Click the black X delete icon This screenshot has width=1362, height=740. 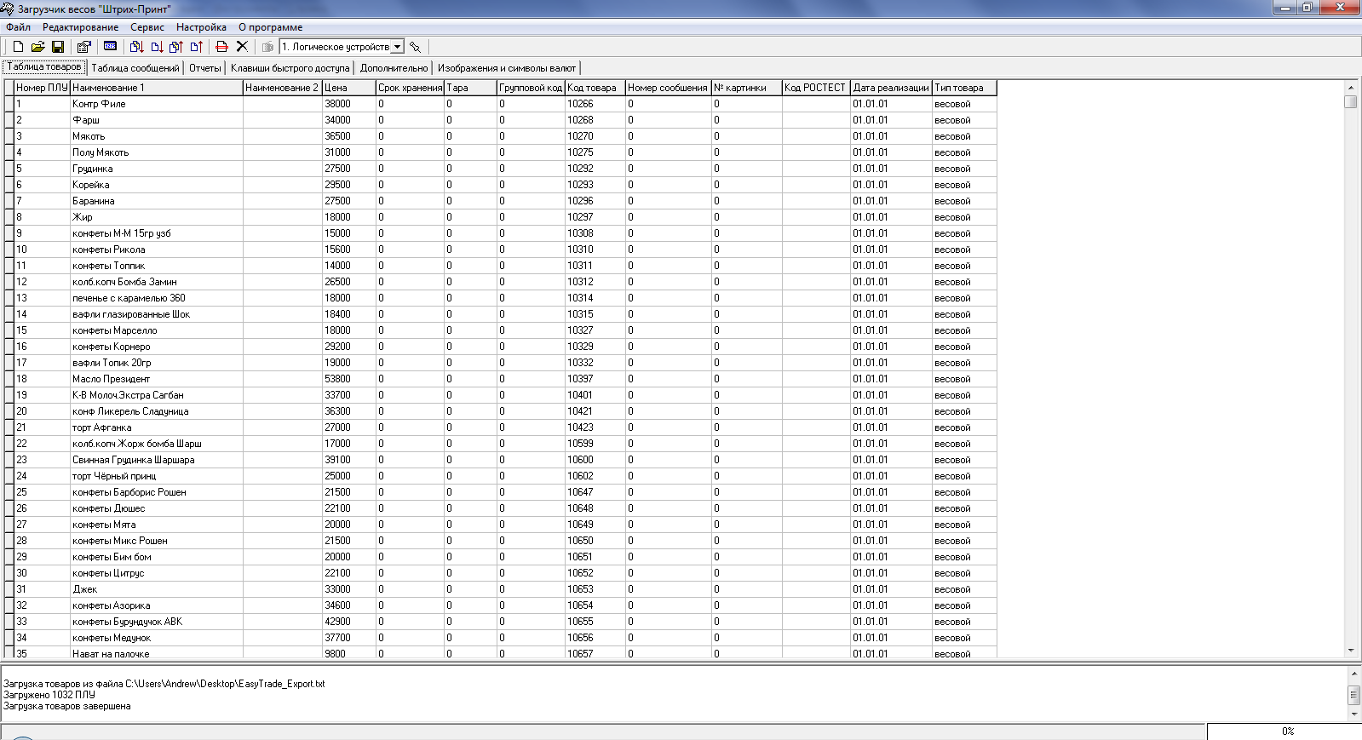pyautogui.click(x=242, y=47)
